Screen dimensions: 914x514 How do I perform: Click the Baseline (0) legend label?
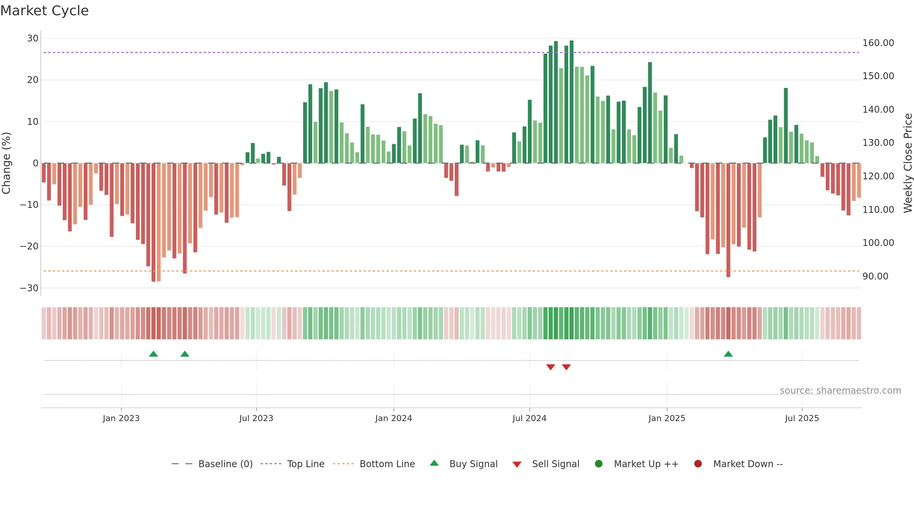(225, 464)
